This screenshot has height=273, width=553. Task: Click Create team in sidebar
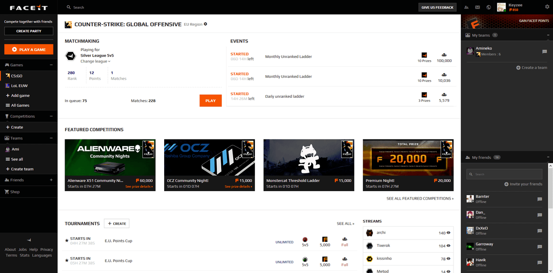tap(29, 169)
